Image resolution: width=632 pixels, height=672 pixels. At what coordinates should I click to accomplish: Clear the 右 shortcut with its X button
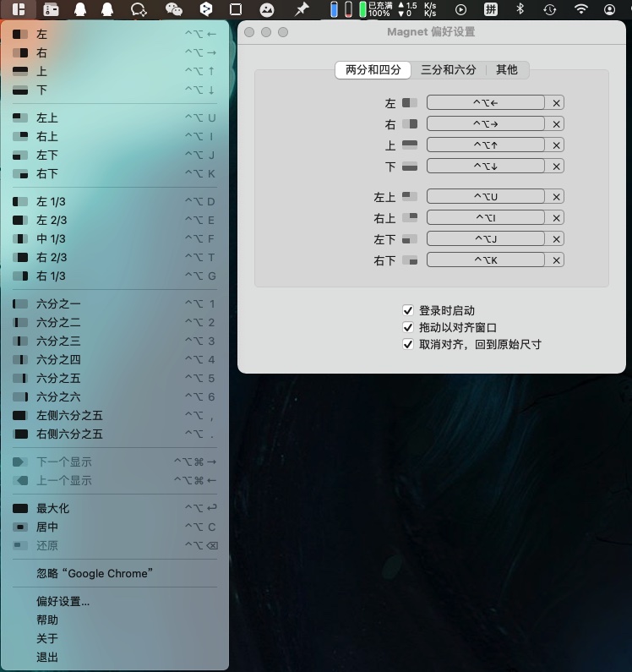pos(556,124)
